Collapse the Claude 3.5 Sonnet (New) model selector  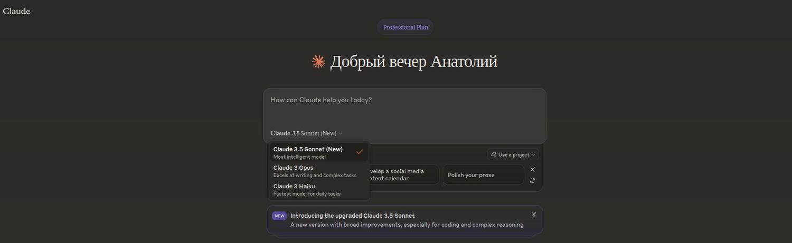pos(306,133)
